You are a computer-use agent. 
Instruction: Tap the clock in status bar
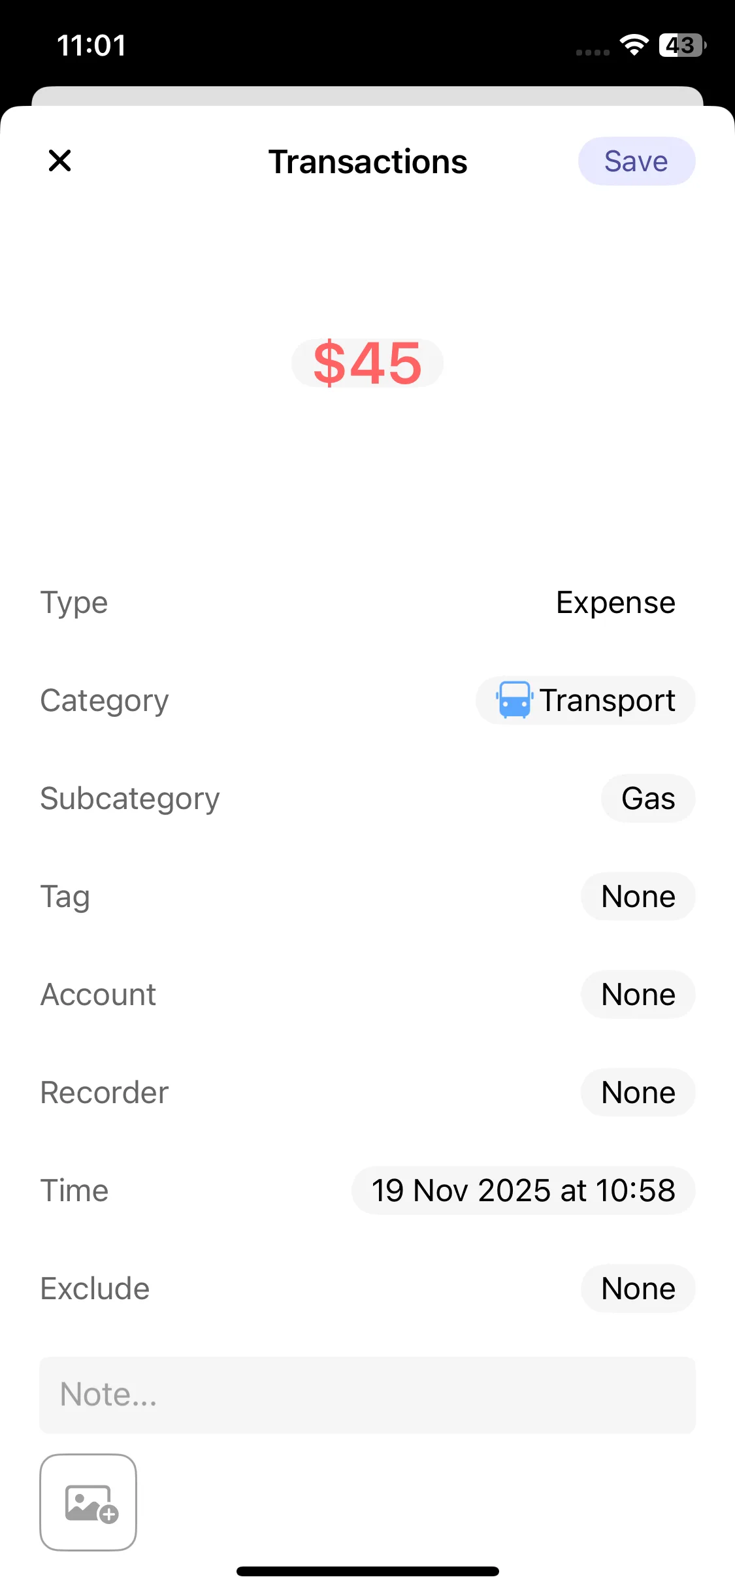pyautogui.click(x=91, y=46)
